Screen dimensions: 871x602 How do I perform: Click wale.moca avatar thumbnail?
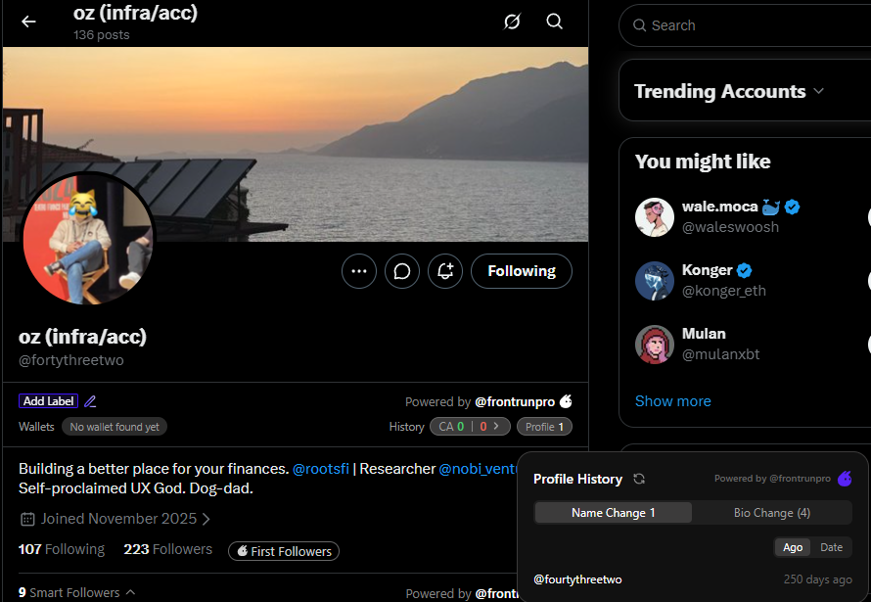click(655, 217)
